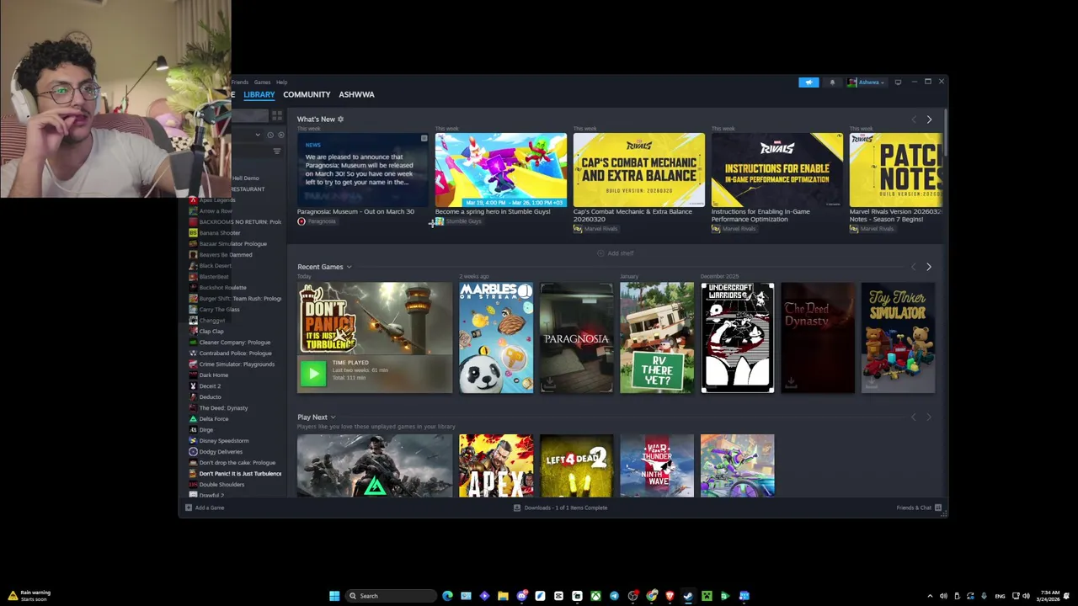1078x606 pixels.
Task: Open the Ashwwa account dropdown
Action: (867, 82)
